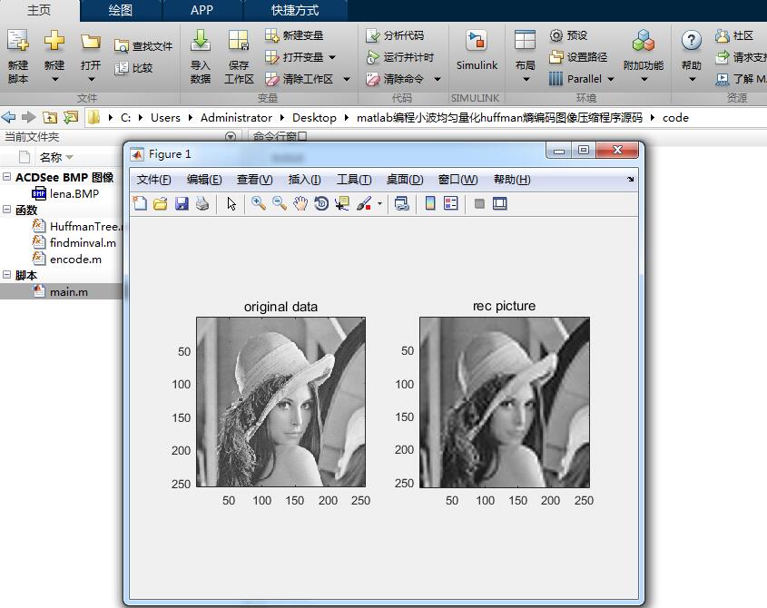The image size is (767, 608).
Task: Open the Parallel dropdown
Action: [x=611, y=79]
